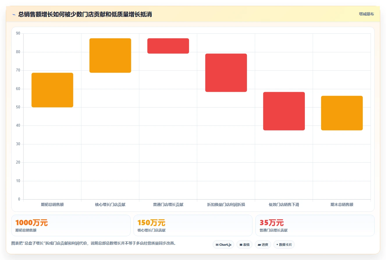Image resolution: width=386 pixels, height=260 pixels.
Task: Click the orange 期初总销售额 bar
Action: 52,90
